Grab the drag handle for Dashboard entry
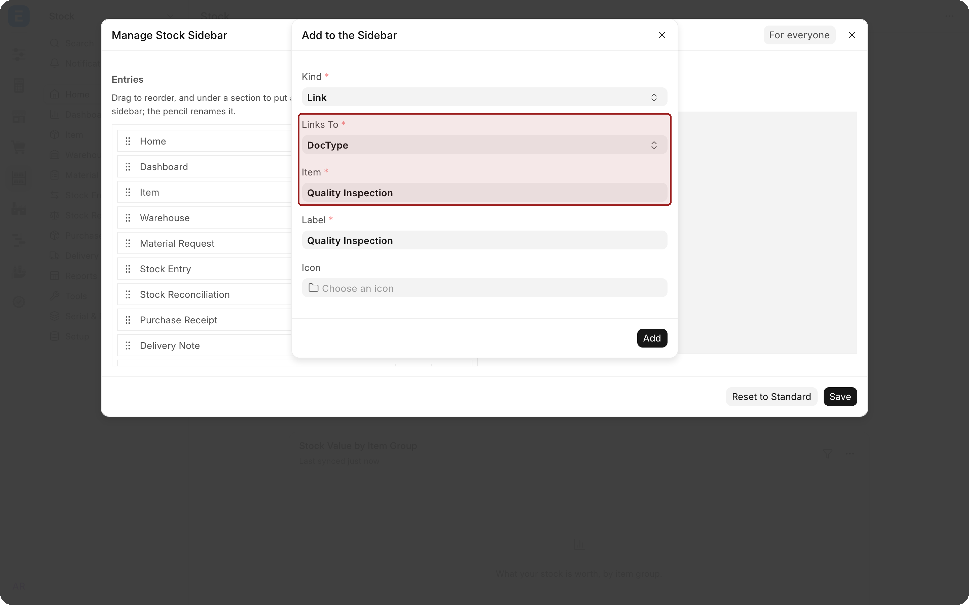This screenshot has height=605, width=969. 128,167
